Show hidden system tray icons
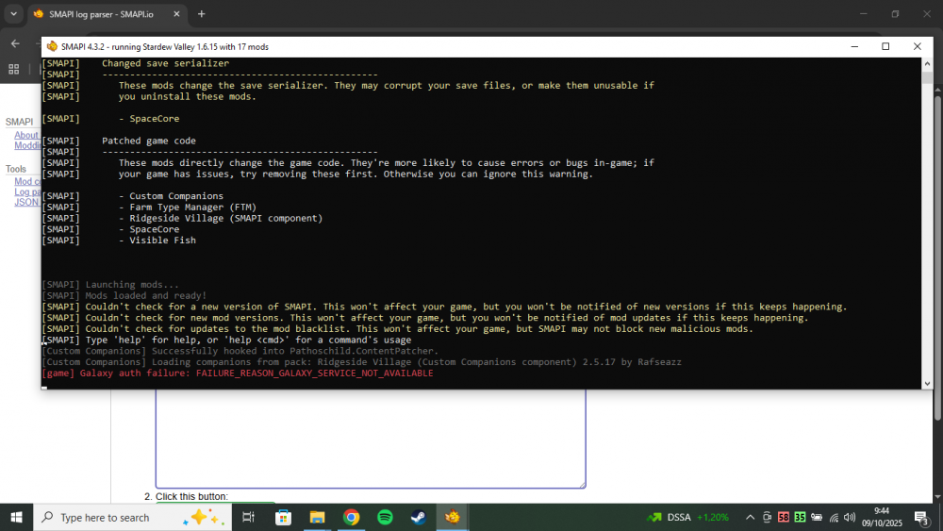The width and height of the screenshot is (943, 531). [750, 517]
